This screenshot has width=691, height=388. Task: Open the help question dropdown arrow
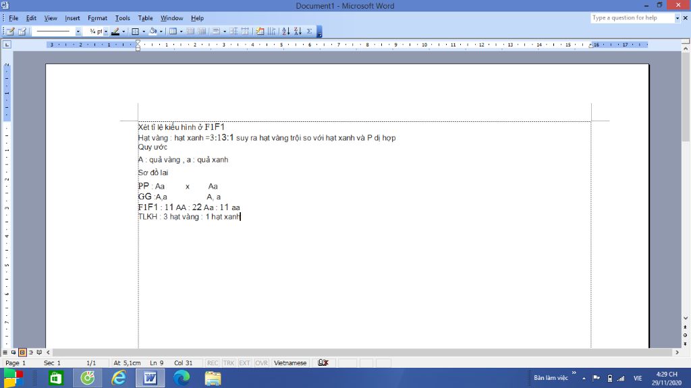click(678, 18)
